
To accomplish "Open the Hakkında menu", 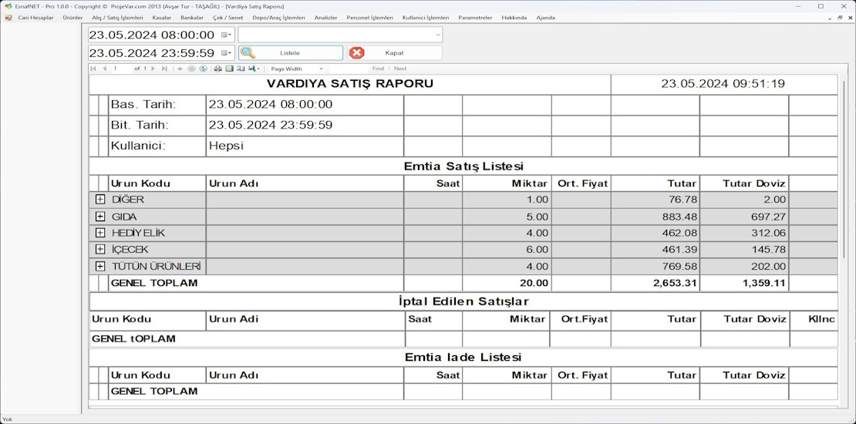I will click(514, 18).
